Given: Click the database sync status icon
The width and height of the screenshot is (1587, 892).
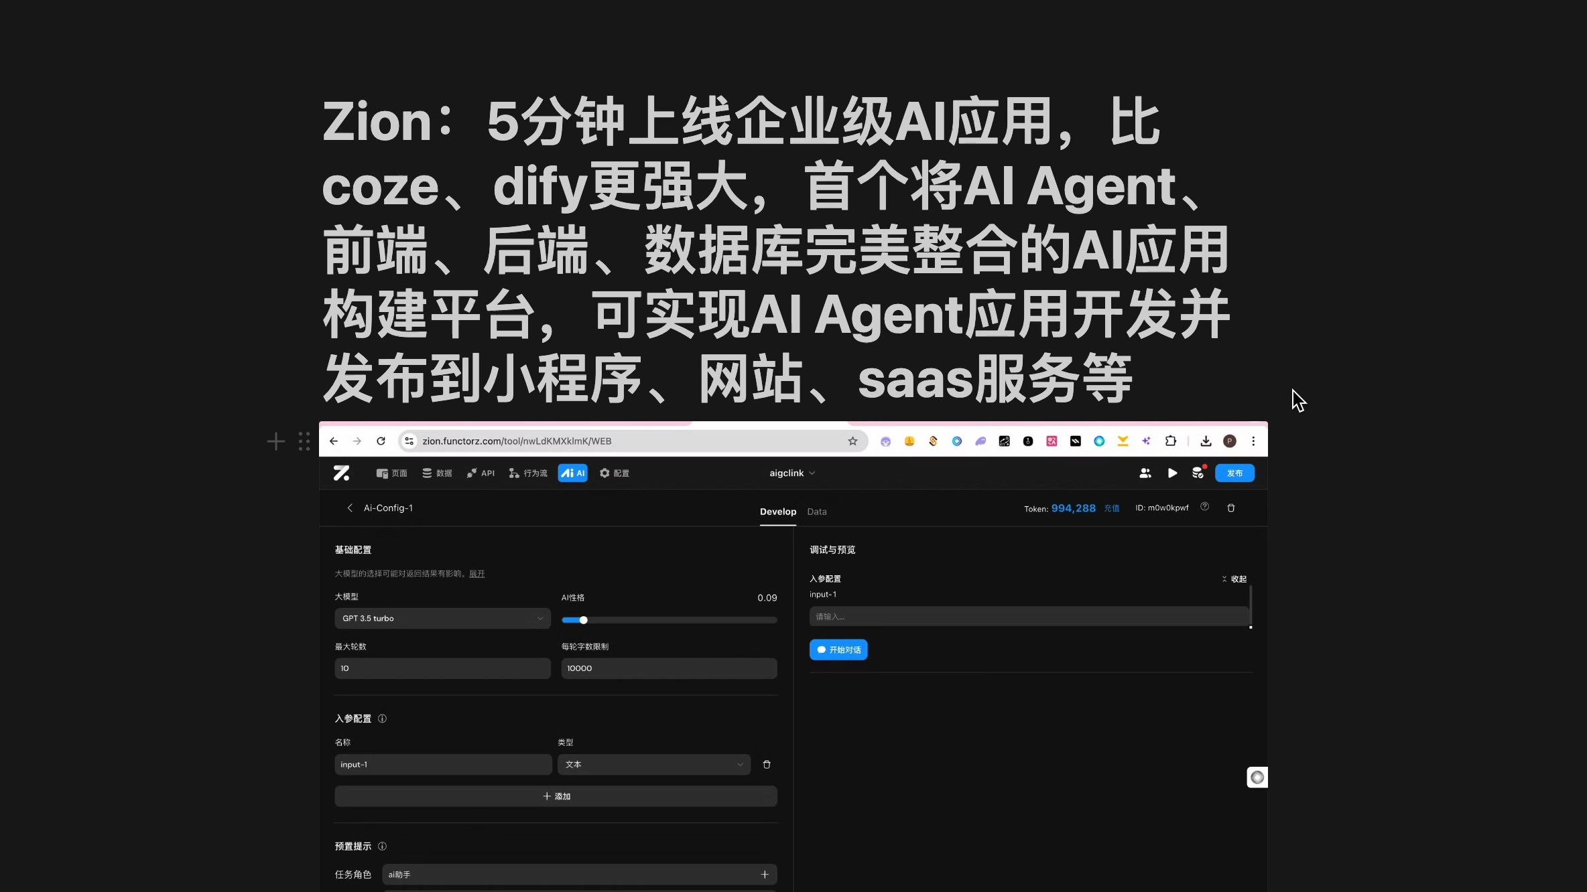Looking at the screenshot, I should (1198, 473).
